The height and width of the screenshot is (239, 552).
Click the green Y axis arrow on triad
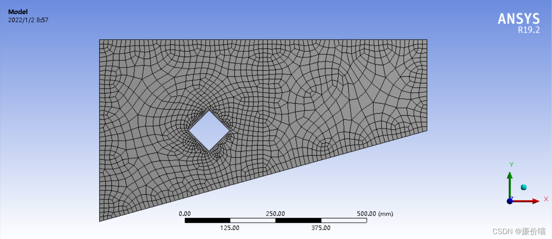pyautogui.click(x=510, y=185)
